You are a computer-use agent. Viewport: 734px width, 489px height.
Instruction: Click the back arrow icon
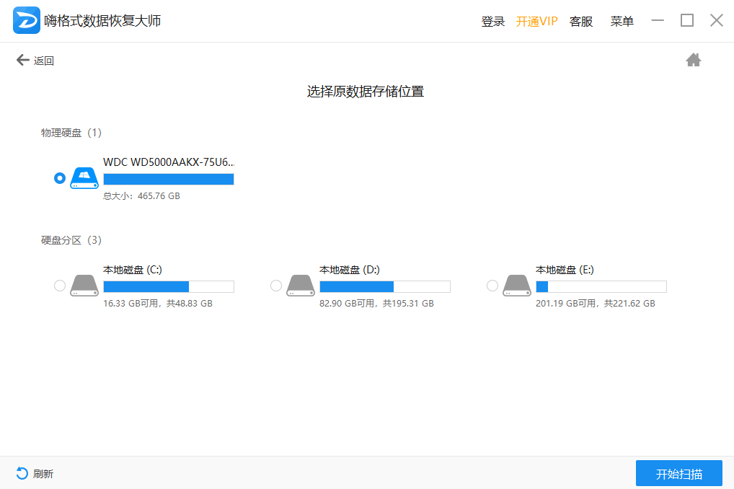click(x=23, y=61)
